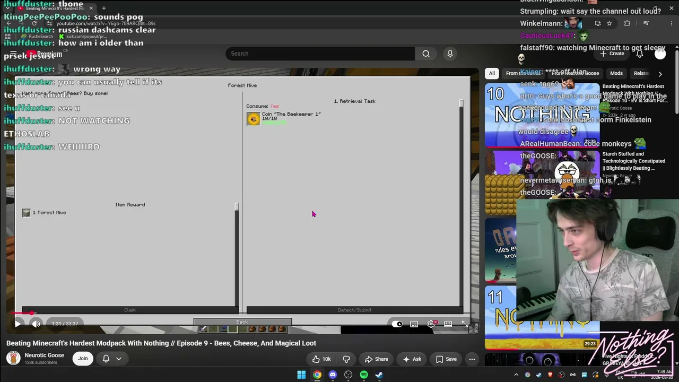Open the Chrome three-dot menu

click(x=672, y=23)
